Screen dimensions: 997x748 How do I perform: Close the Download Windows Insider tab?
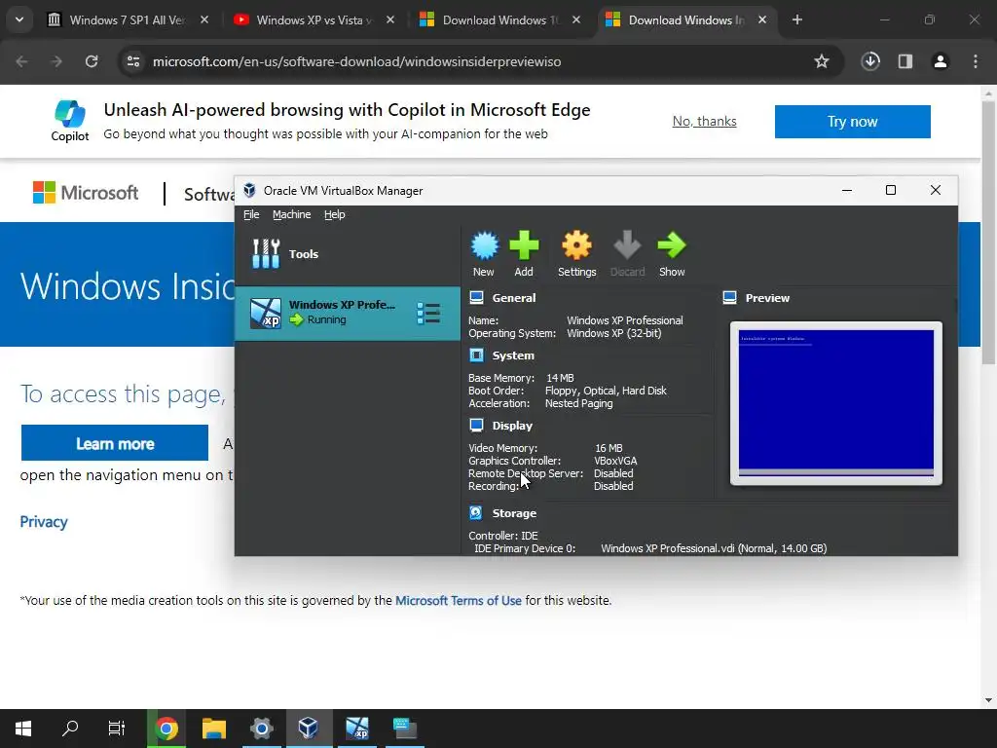[762, 20]
